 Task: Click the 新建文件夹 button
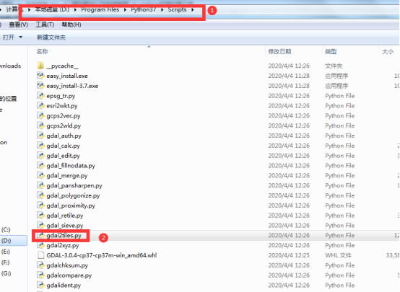[x=51, y=37]
